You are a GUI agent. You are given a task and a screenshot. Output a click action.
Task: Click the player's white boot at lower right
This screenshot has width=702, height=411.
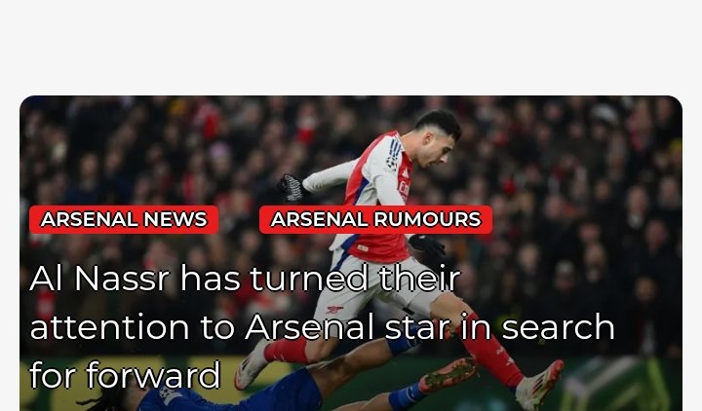[538, 385]
